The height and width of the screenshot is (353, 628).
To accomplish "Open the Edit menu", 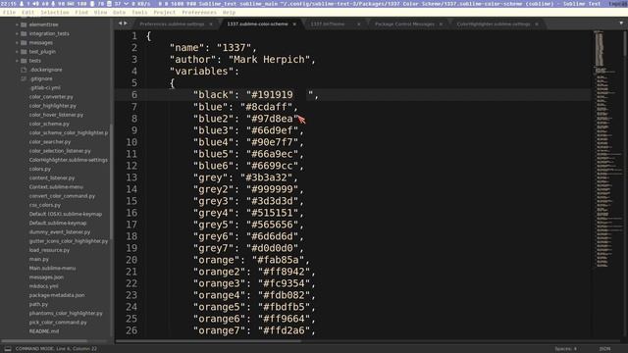I will point(28,13).
